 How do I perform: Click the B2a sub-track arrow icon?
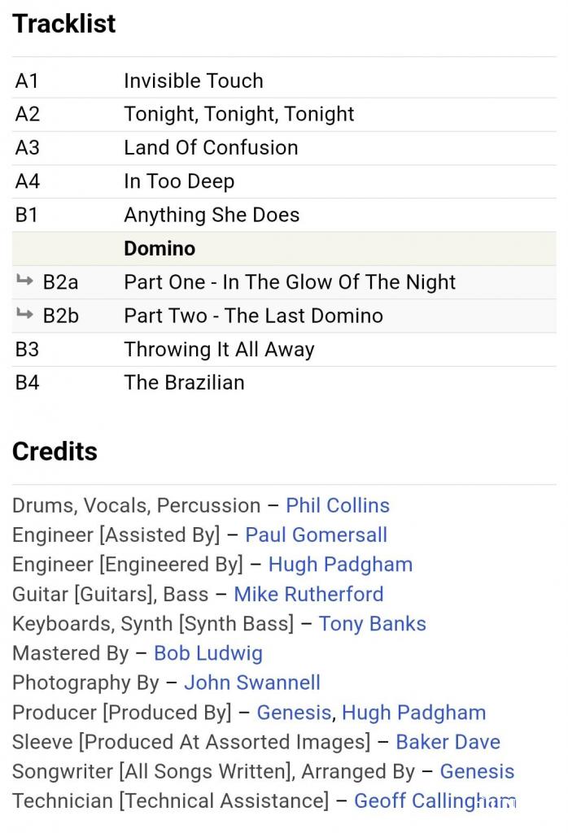24,281
